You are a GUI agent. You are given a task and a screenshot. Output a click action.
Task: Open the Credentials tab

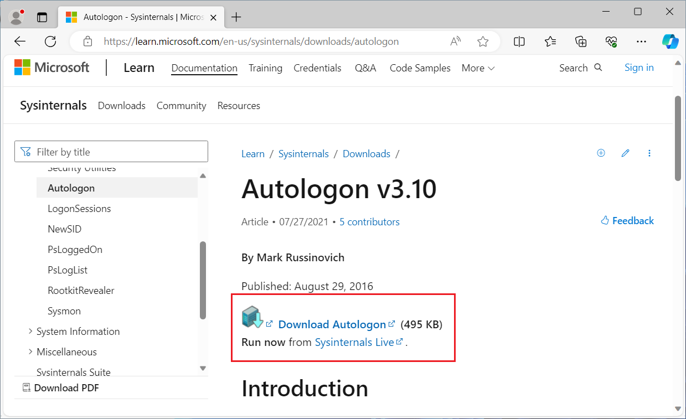317,68
